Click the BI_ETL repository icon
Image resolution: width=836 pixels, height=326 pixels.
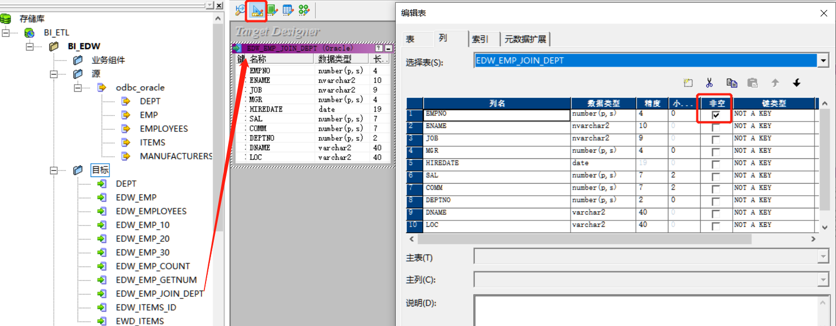pyautogui.click(x=30, y=32)
